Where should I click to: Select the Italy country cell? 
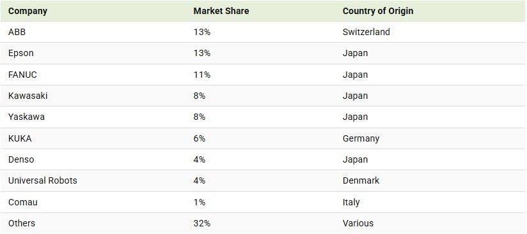pos(351,203)
